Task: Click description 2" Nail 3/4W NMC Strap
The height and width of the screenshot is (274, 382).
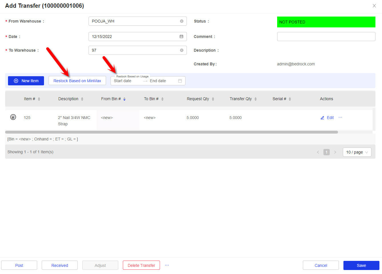Action: tap(74, 121)
